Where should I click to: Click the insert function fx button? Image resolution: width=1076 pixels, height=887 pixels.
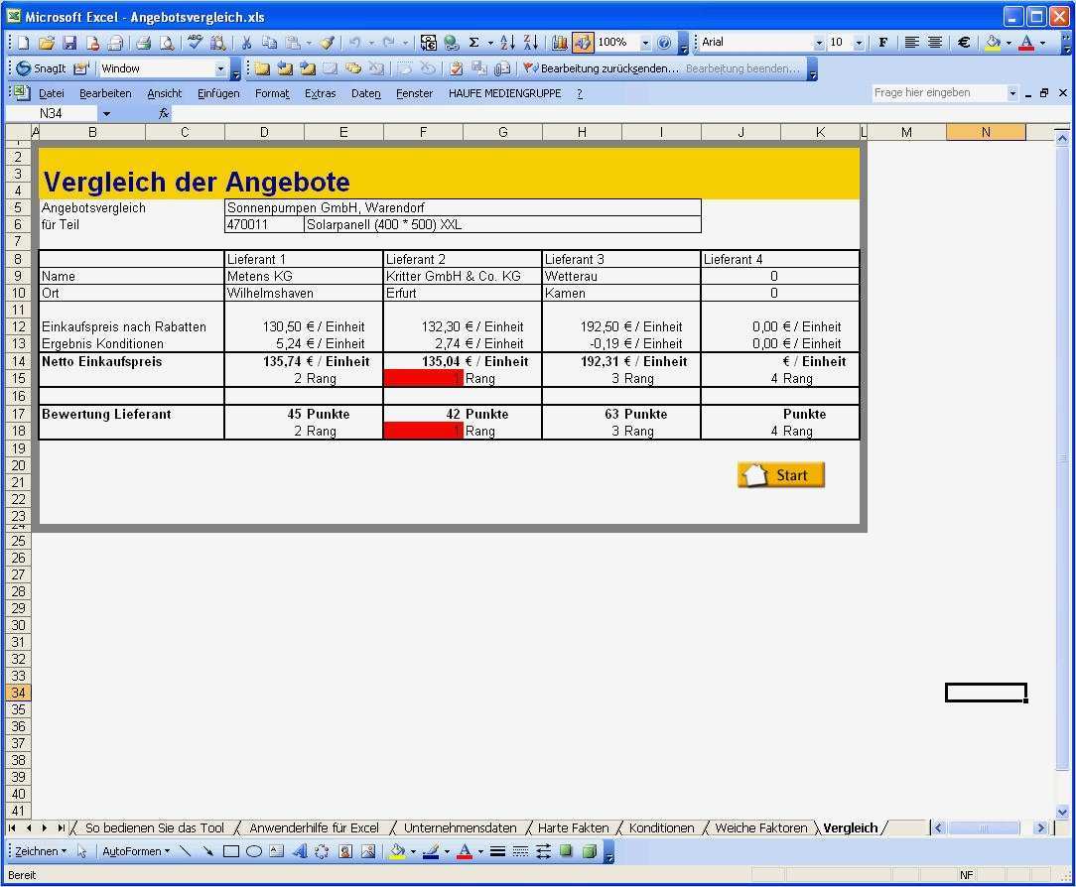[x=164, y=114]
